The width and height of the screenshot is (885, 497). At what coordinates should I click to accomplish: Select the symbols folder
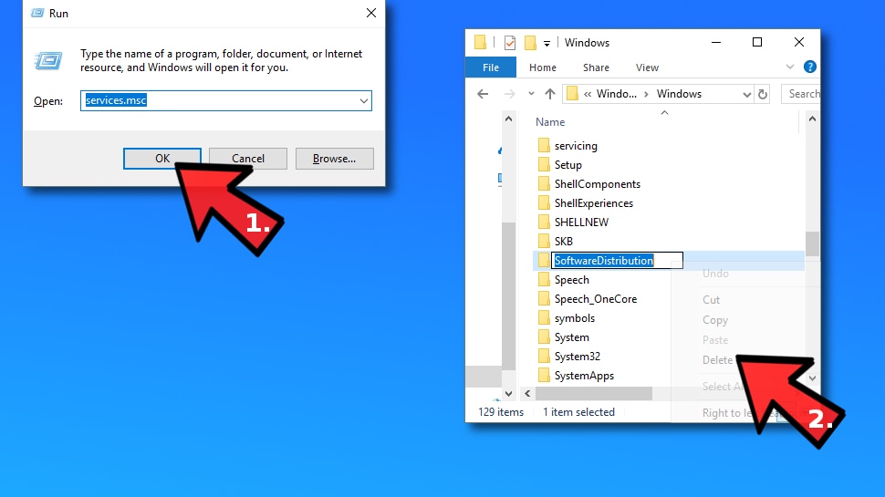(x=575, y=318)
